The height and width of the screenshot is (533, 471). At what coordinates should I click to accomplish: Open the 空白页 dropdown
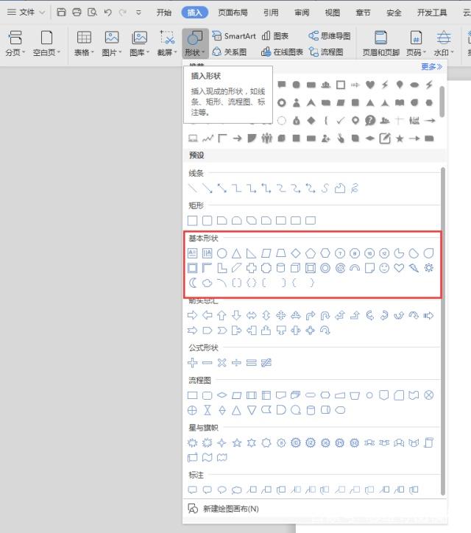click(46, 43)
